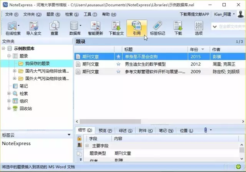Open the 文件 (F) menu
This screenshot has width=246, height=172.
click(12, 14)
